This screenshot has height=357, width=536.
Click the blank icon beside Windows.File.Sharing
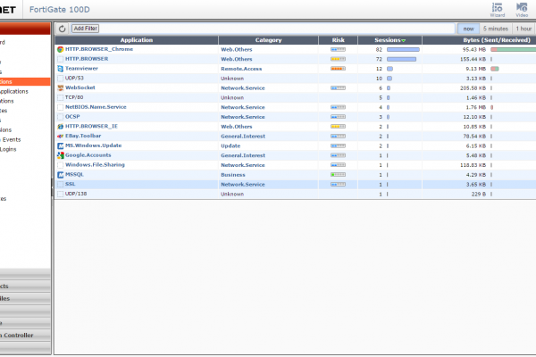[61, 165]
